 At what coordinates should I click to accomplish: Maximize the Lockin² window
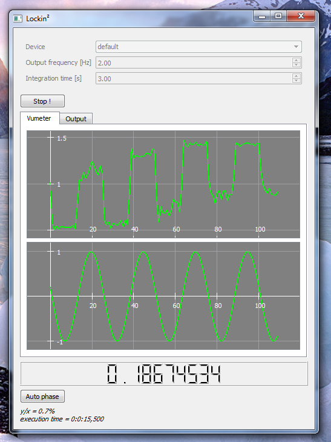(278, 16)
